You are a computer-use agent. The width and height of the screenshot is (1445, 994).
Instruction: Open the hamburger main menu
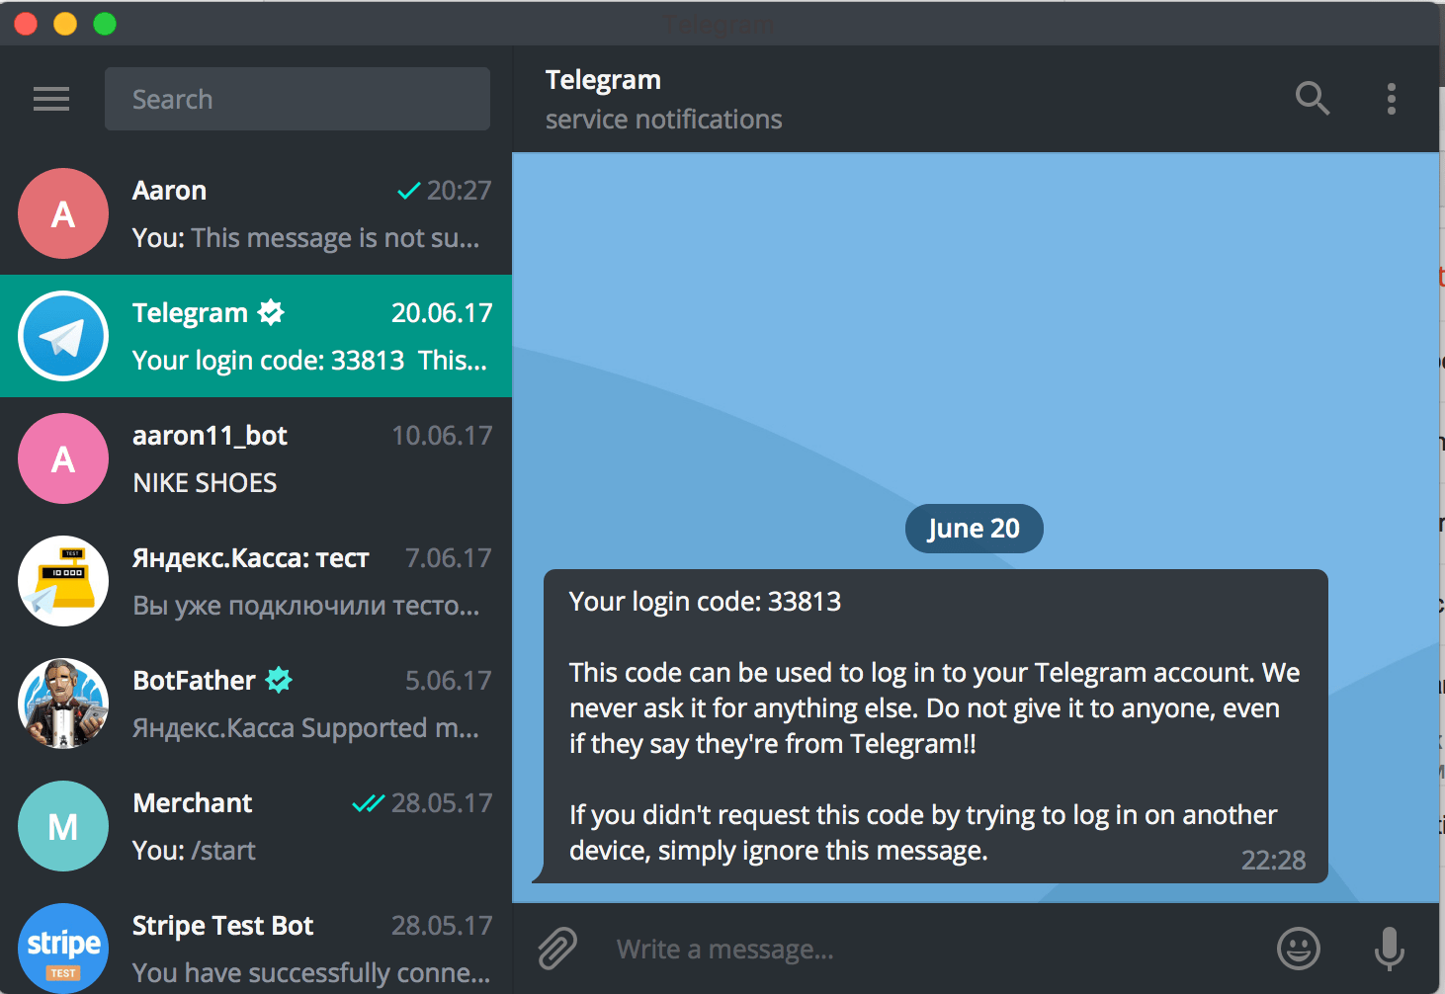pos(51,99)
